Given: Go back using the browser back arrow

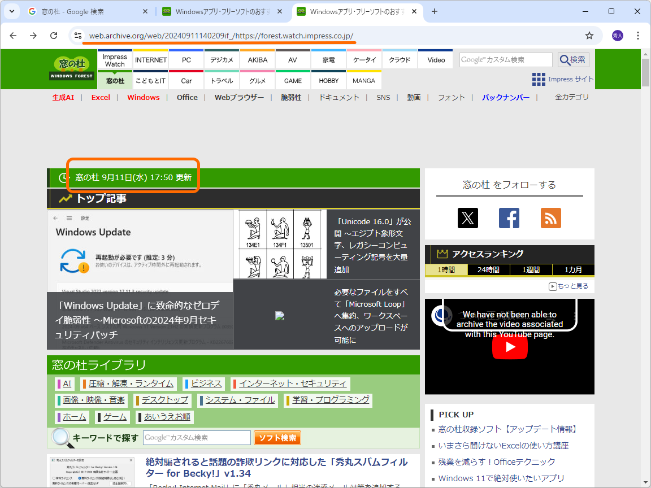Looking at the screenshot, I should click(13, 35).
